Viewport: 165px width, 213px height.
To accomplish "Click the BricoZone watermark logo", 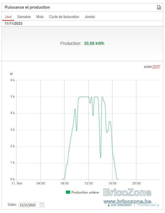I will 127,192.
